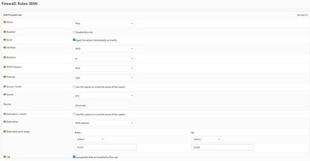
Task: Uncheck Apply the action immediately on match
Action: point(74,40)
